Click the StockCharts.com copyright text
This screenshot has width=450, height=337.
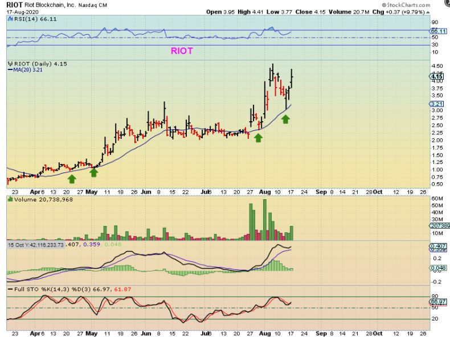pyautogui.click(x=406, y=5)
